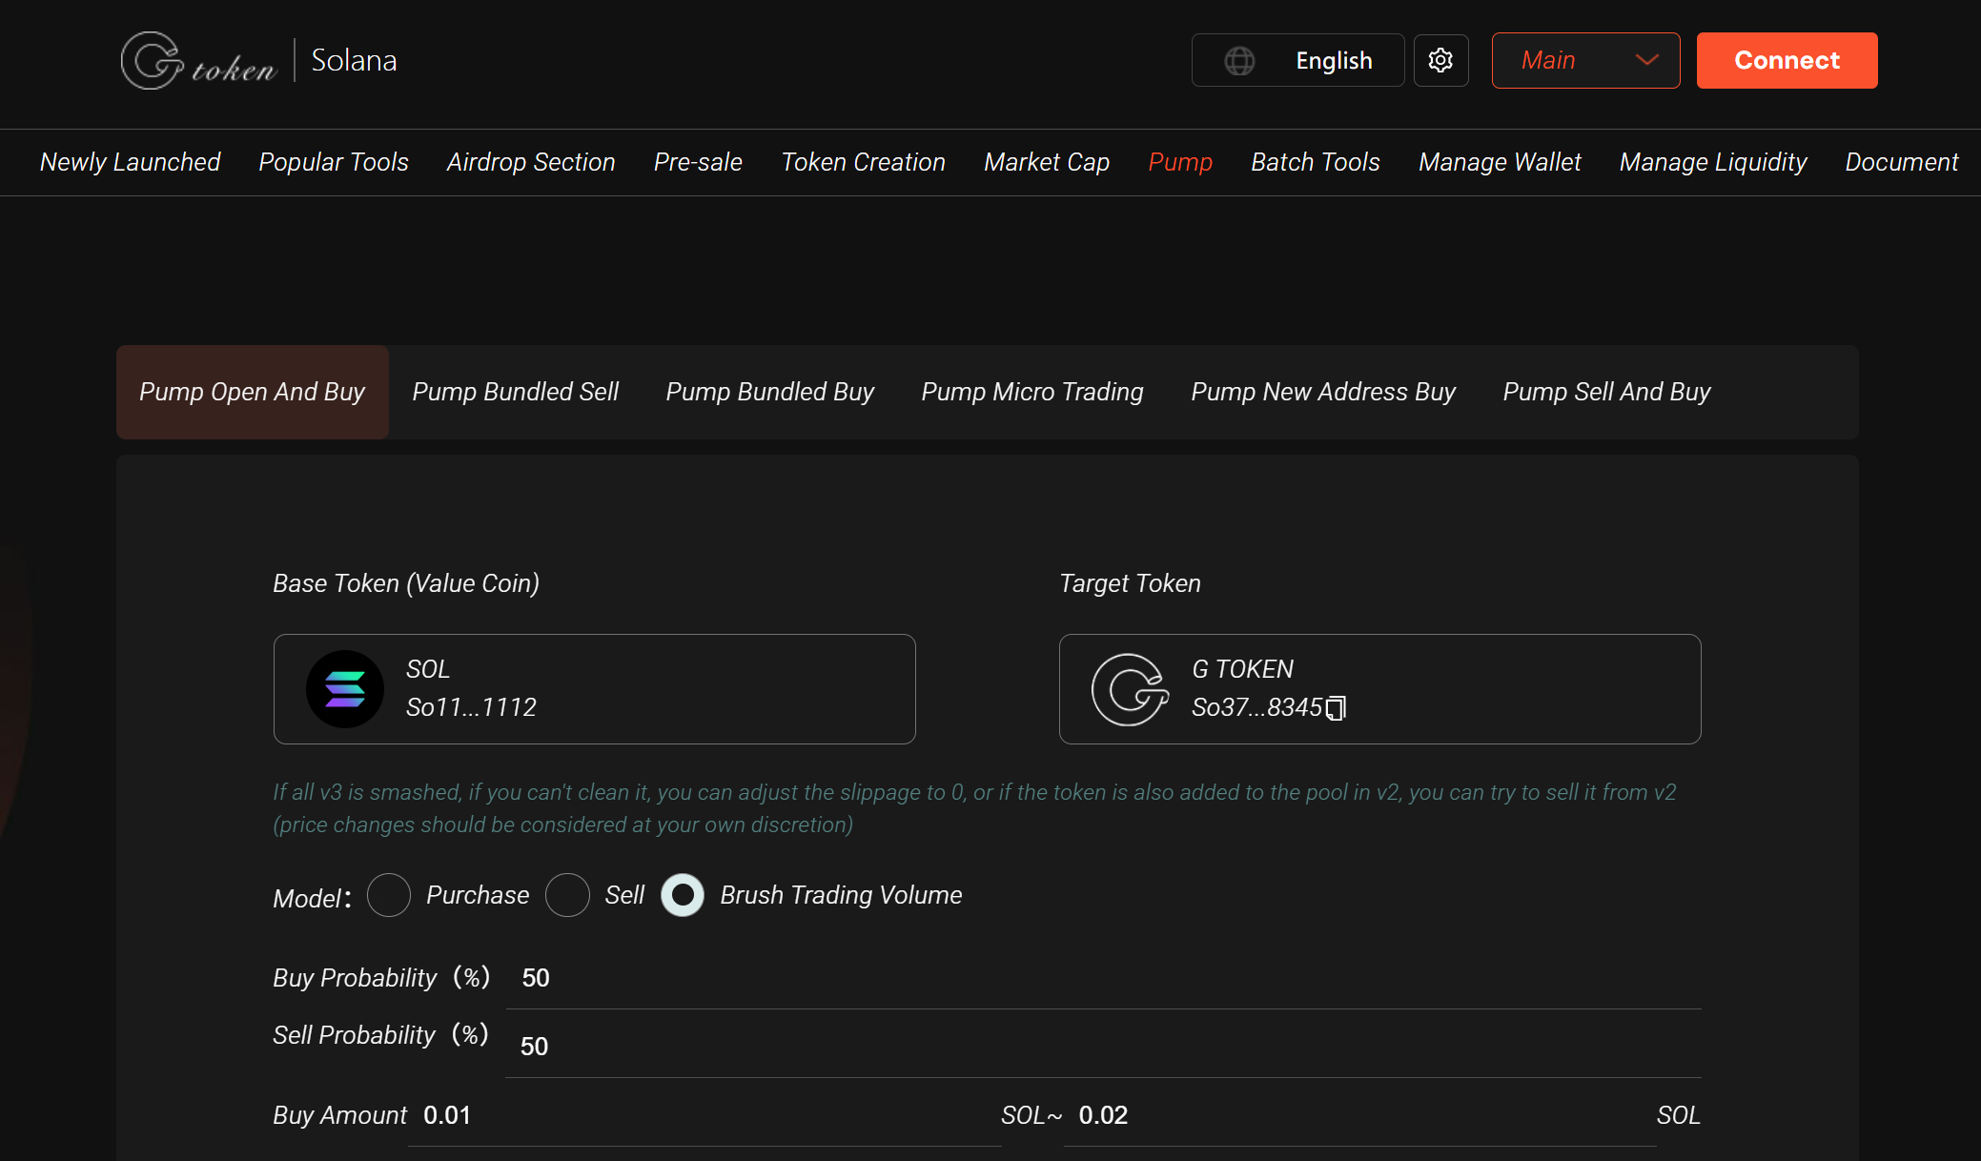Open settings via the gear icon
The width and height of the screenshot is (1981, 1161).
(1440, 61)
